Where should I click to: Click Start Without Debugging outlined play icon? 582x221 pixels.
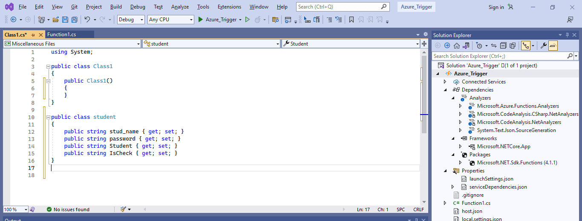point(247,20)
